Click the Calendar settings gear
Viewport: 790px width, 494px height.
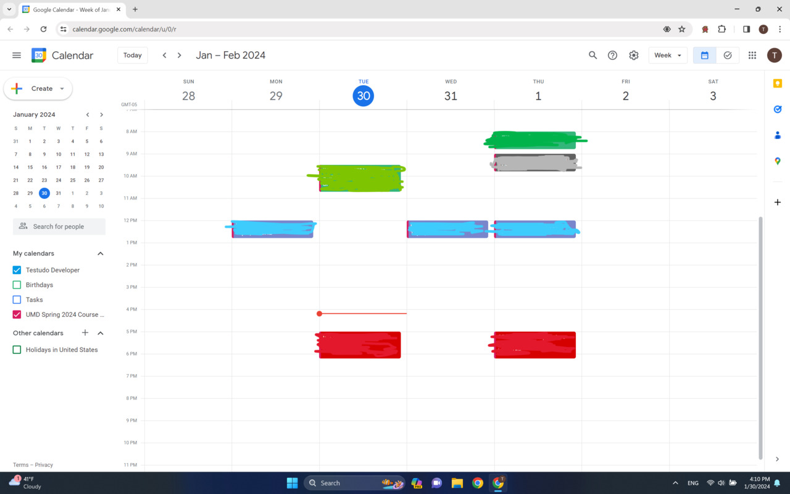point(633,55)
